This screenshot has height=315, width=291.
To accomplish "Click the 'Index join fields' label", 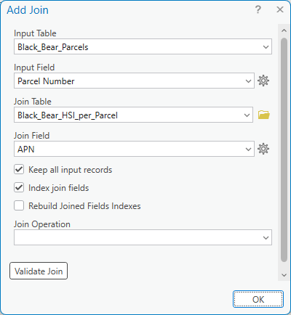I will tap(59, 188).
